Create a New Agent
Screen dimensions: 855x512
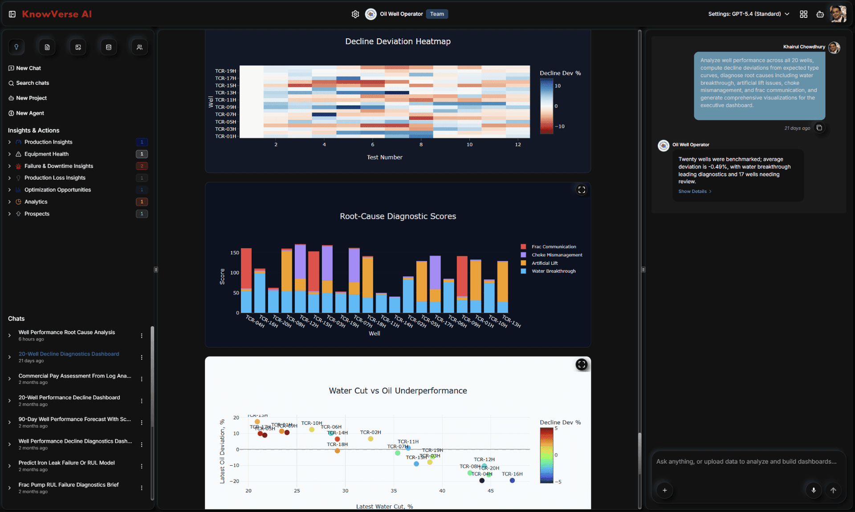point(26,113)
